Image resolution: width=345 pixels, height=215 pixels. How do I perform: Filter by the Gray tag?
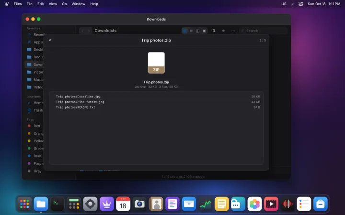coord(35,171)
